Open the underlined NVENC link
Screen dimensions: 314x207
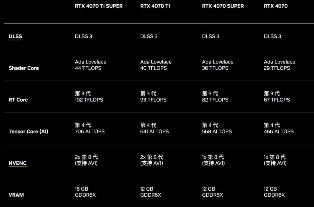pos(17,163)
